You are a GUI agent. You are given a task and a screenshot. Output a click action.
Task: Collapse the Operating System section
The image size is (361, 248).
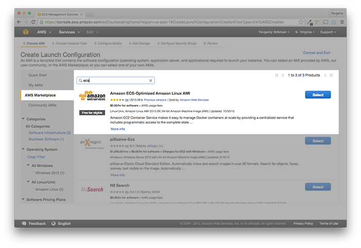[x=23, y=149]
